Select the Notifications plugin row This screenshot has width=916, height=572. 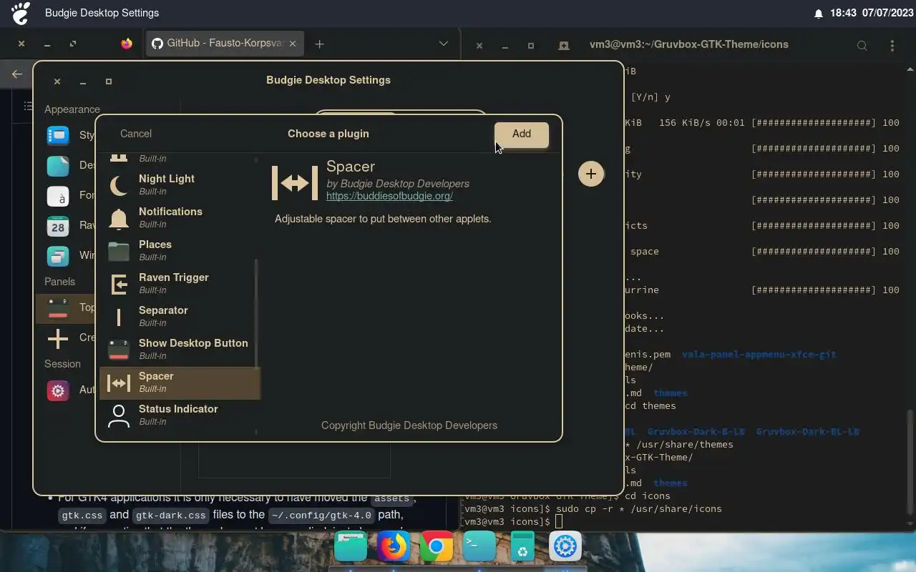[x=180, y=219]
